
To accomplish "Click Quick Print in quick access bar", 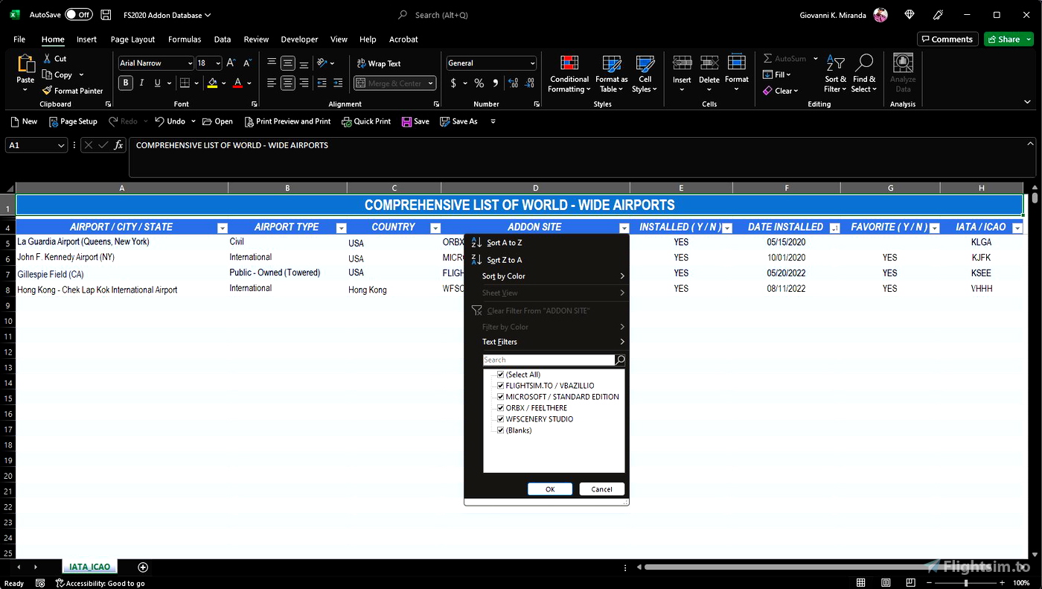I will (x=366, y=121).
